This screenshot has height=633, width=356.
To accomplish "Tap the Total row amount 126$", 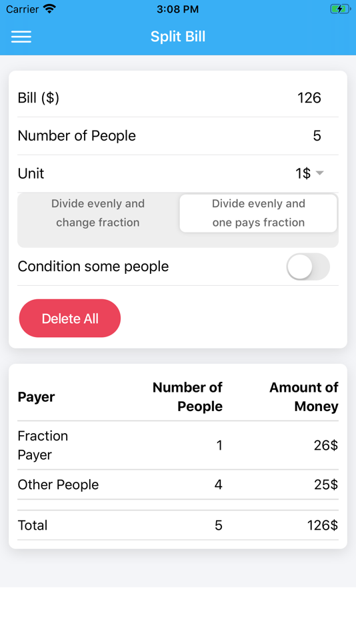I will (x=322, y=525).
